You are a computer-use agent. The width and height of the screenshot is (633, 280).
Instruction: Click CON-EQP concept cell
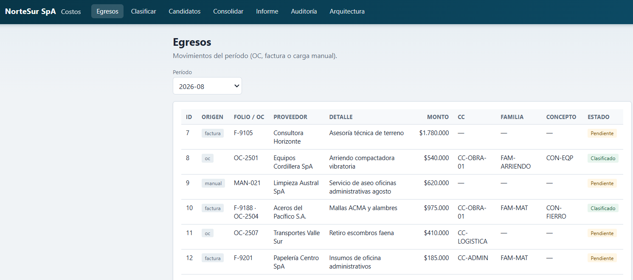click(x=560, y=158)
